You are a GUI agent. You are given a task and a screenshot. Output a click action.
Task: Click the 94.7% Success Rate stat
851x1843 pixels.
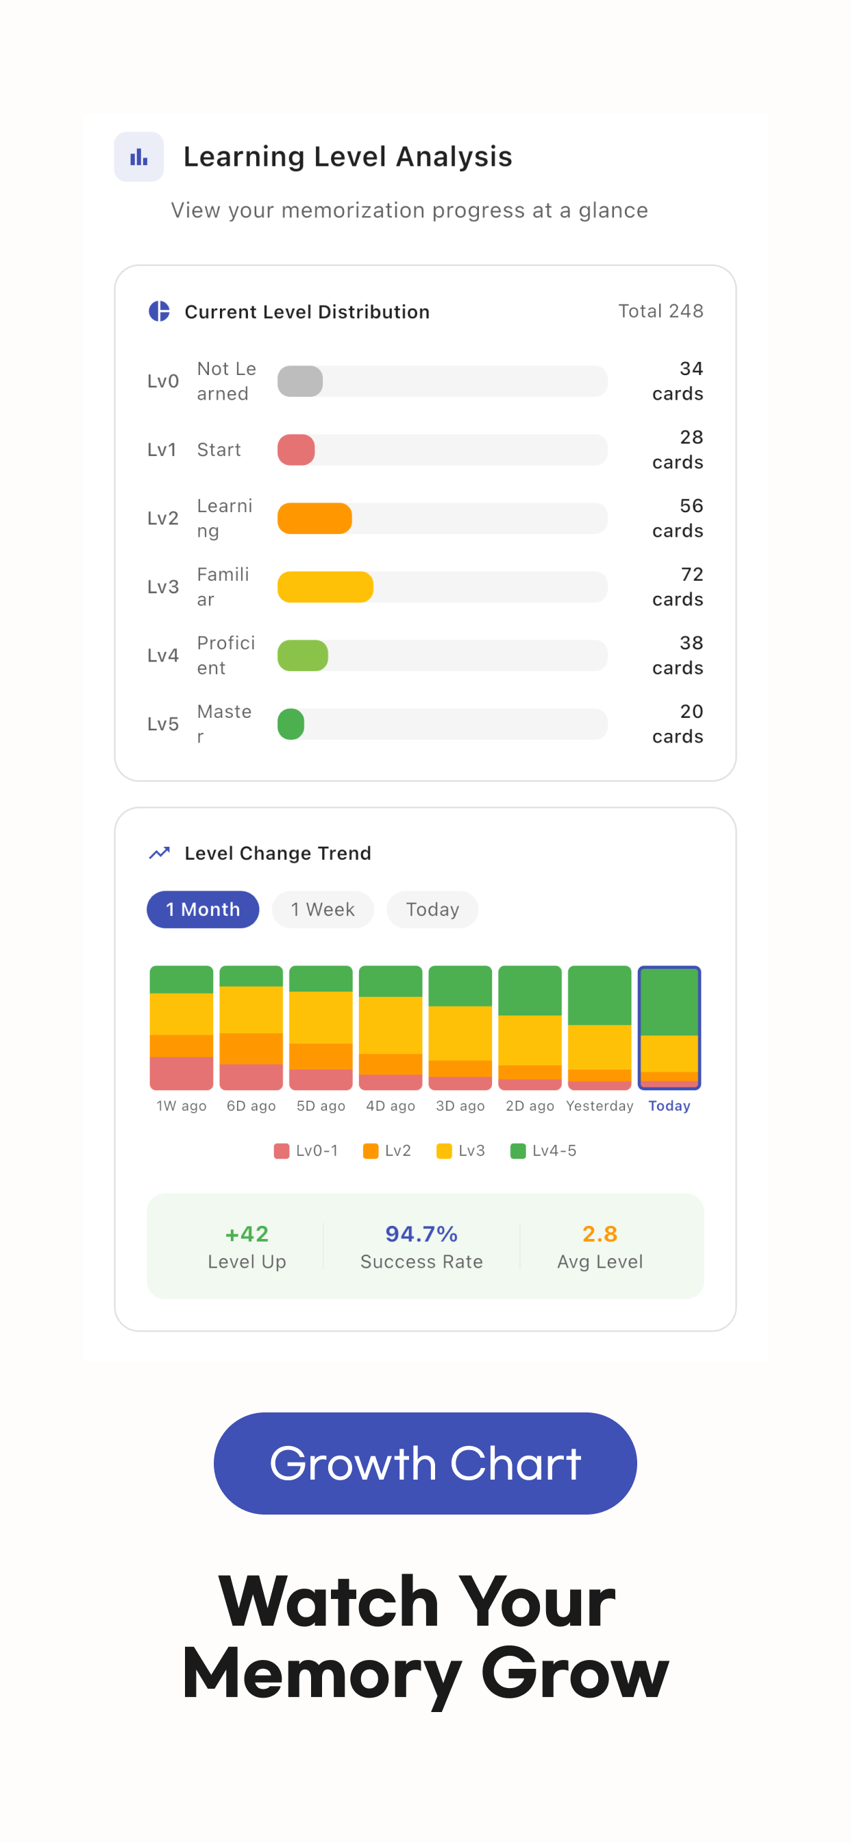(422, 1246)
